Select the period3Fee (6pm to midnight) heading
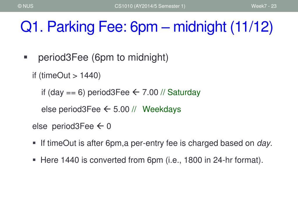298x224 pixels. coord(103,57)
